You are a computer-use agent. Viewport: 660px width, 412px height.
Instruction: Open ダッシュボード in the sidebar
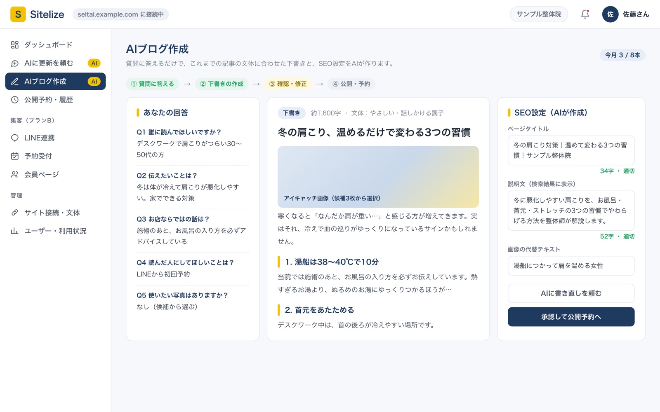(55, 45)
